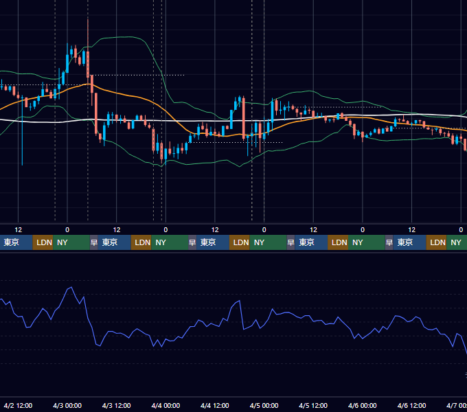Click the NY session block spanning 4/6 00:00
The width and height of the screenshot is (467, 412).
[x=366, y=242]
